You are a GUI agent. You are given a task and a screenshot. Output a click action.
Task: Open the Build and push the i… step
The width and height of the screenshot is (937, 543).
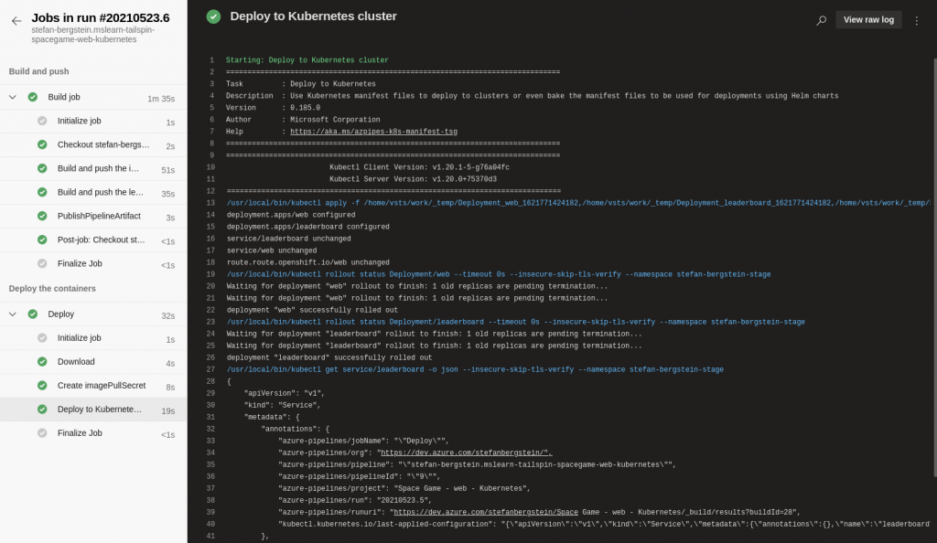[x=93, y=169]
